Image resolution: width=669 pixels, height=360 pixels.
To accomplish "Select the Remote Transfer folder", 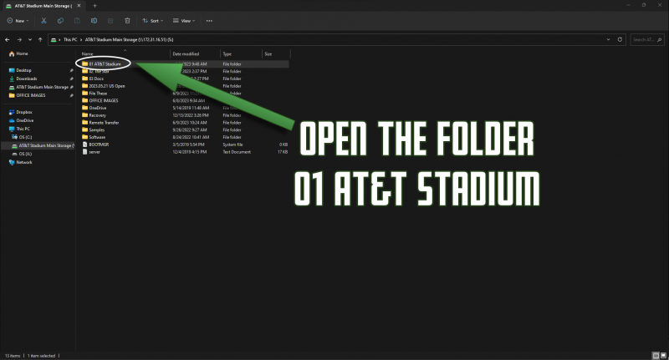I will 104,123.
